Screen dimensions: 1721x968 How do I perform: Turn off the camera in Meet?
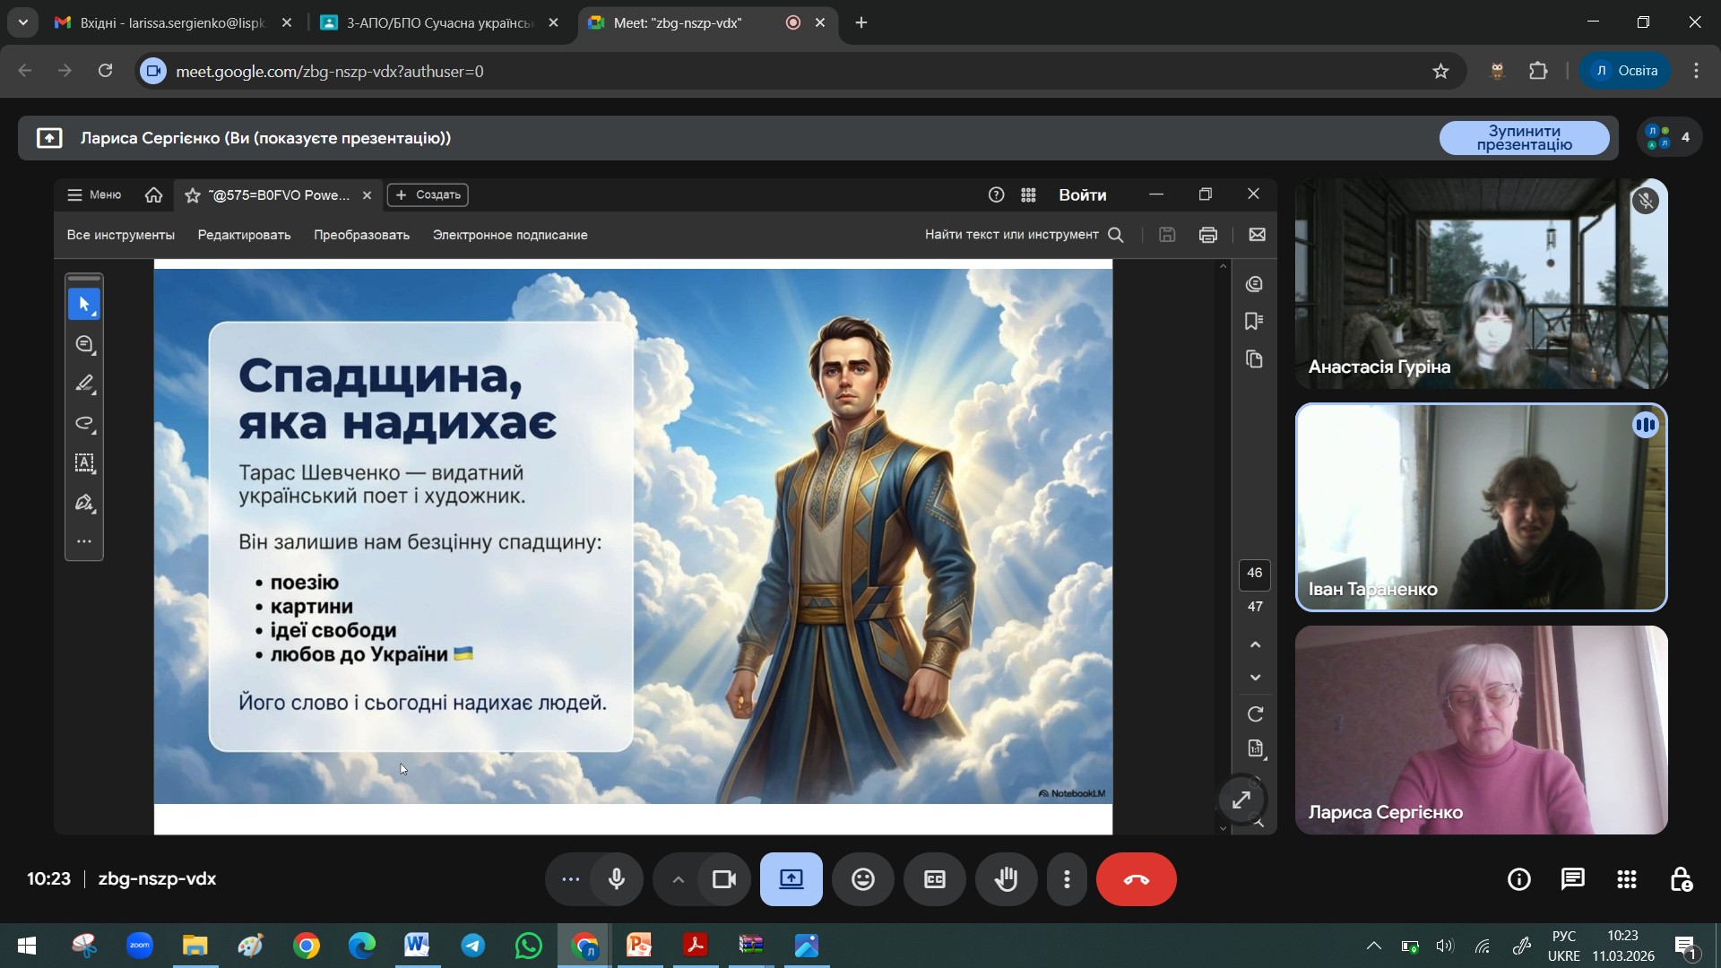click(723, 879)
